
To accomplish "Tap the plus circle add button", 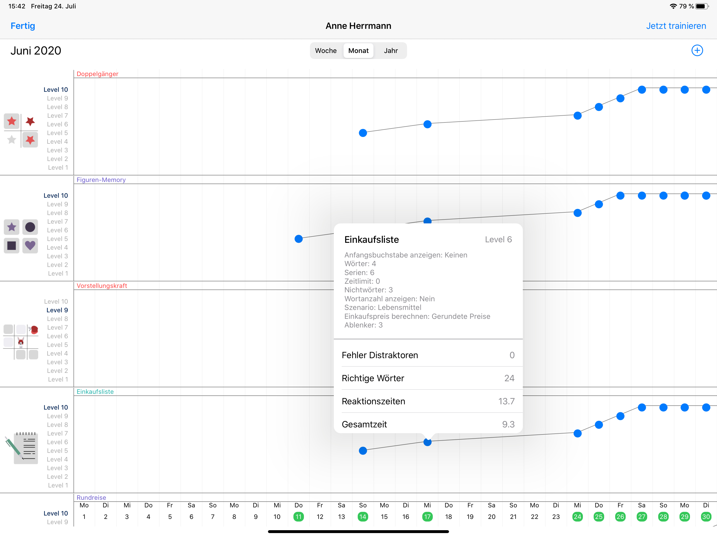I will (697, 51).
